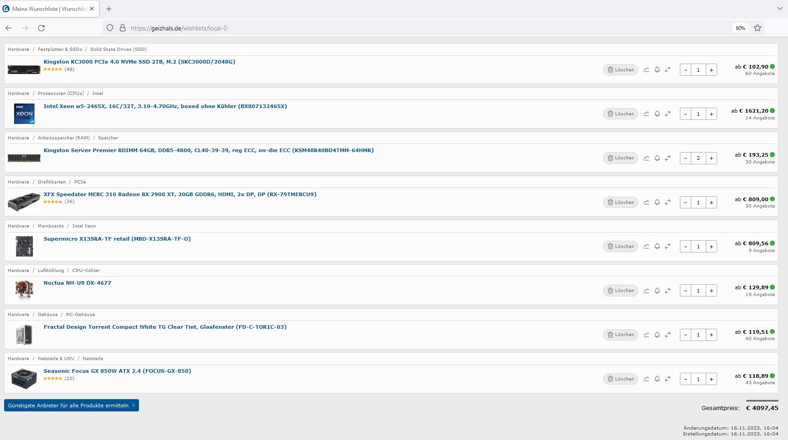The height and width of the screenshot is (440, 788).
Task: Open Festplatten & SSDs breadcrumb category
Action: point(60,49)
